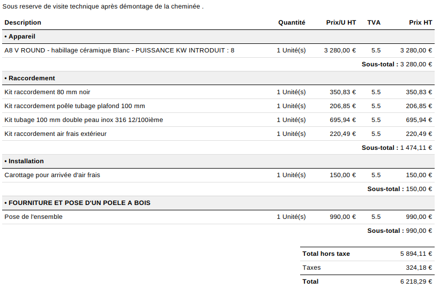Select the Taxes amount 324,18 €

coord(419,268)
